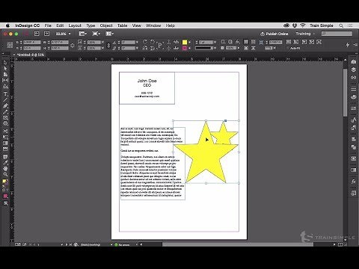Image resolution: width=359 pixels, height=269 pixels.
Task: Open the Edit menu
Action: point(60,25)
